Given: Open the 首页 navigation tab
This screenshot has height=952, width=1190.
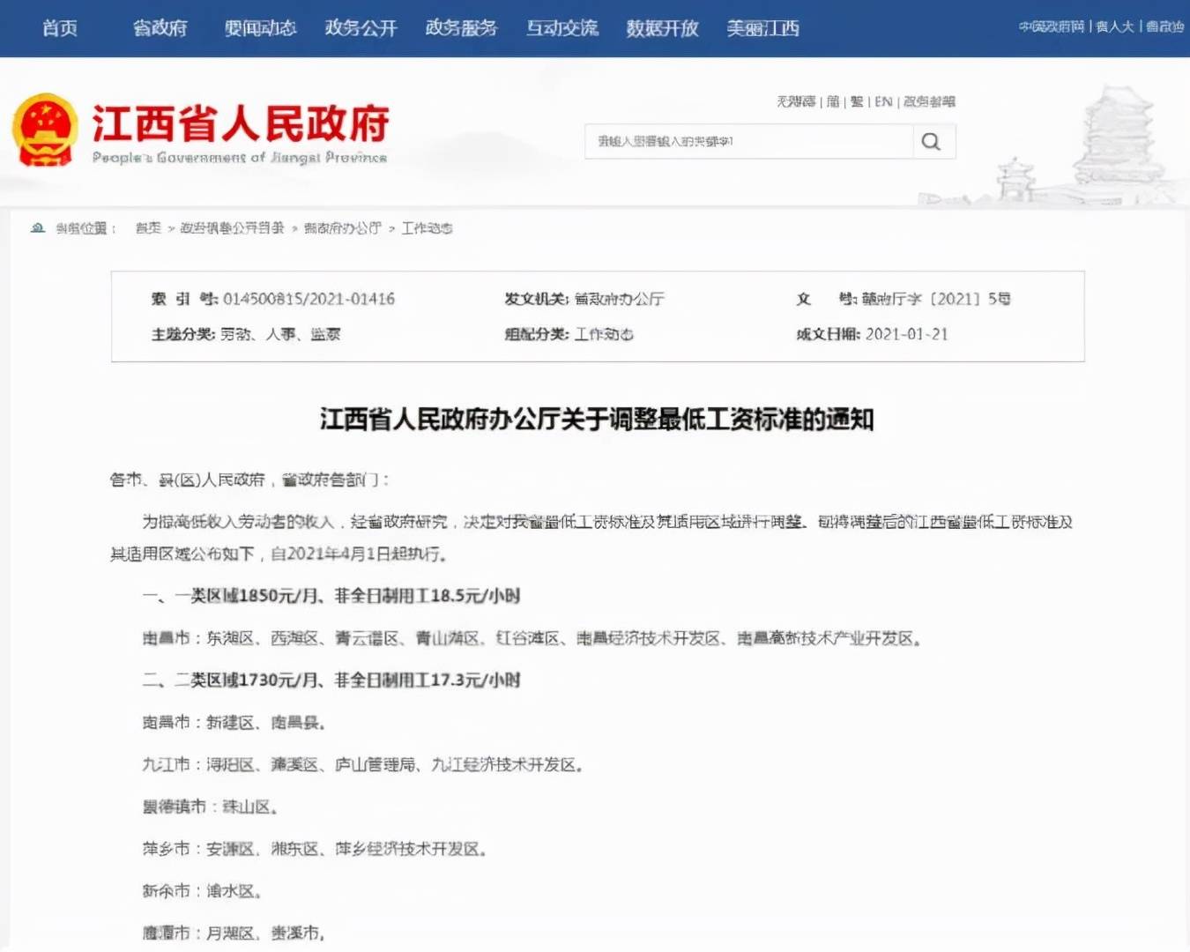Looking at the screenshot, I should (60, 28).
